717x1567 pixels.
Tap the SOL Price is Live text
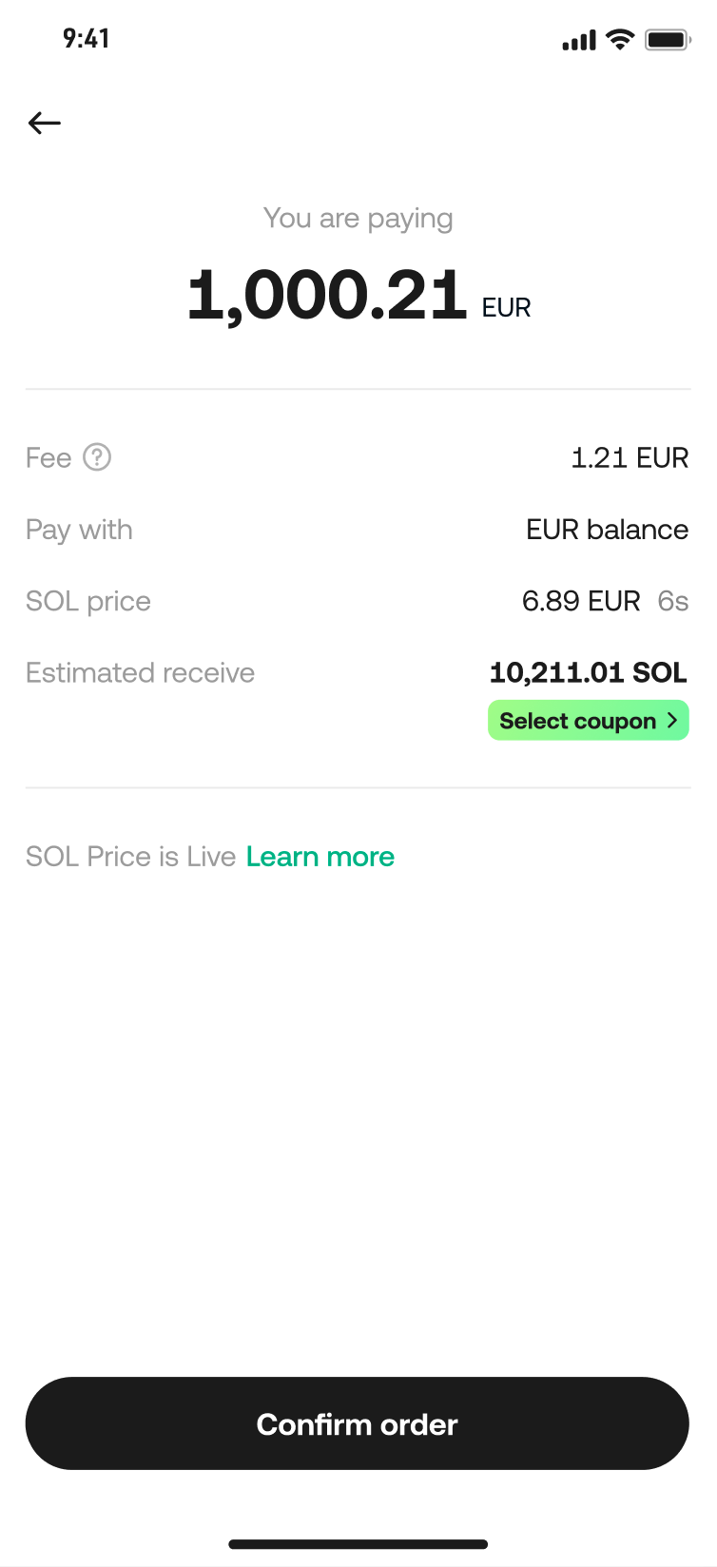(x=130, y=857)
